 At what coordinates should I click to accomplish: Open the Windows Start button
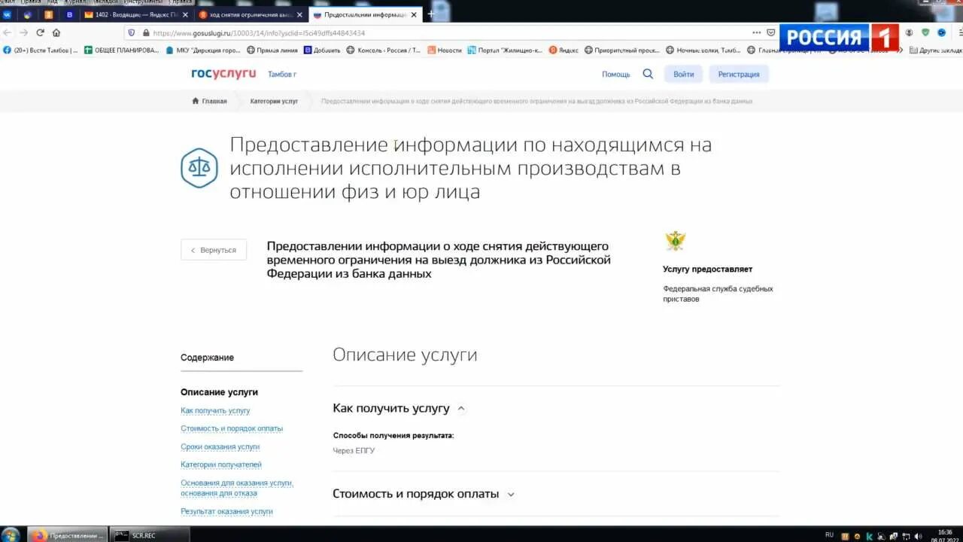click(x=11, y=535)
